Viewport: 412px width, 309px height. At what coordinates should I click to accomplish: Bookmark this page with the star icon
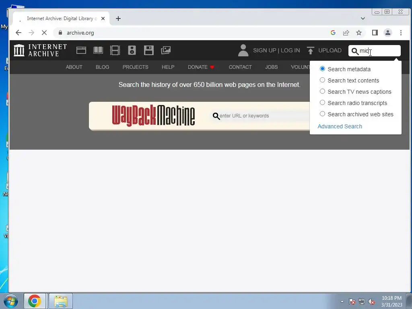click(x=358, y=33)
